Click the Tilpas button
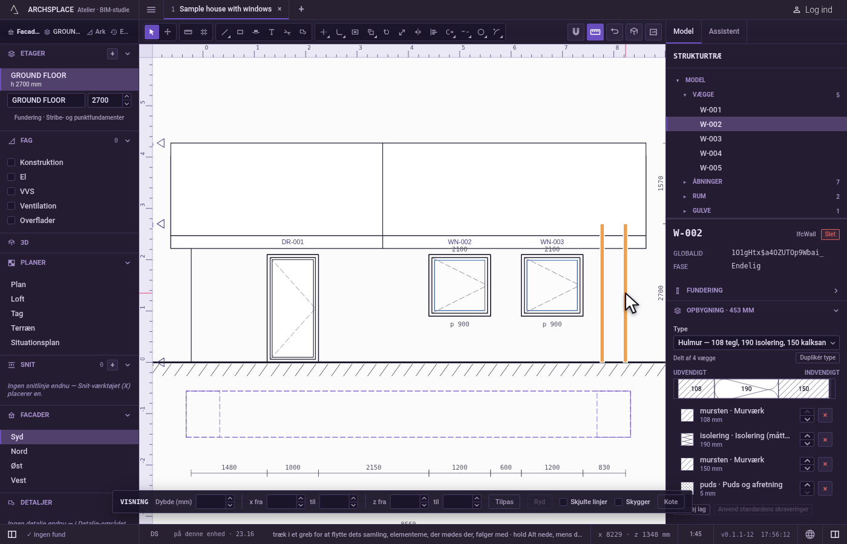847x544 pixels. 505,502
